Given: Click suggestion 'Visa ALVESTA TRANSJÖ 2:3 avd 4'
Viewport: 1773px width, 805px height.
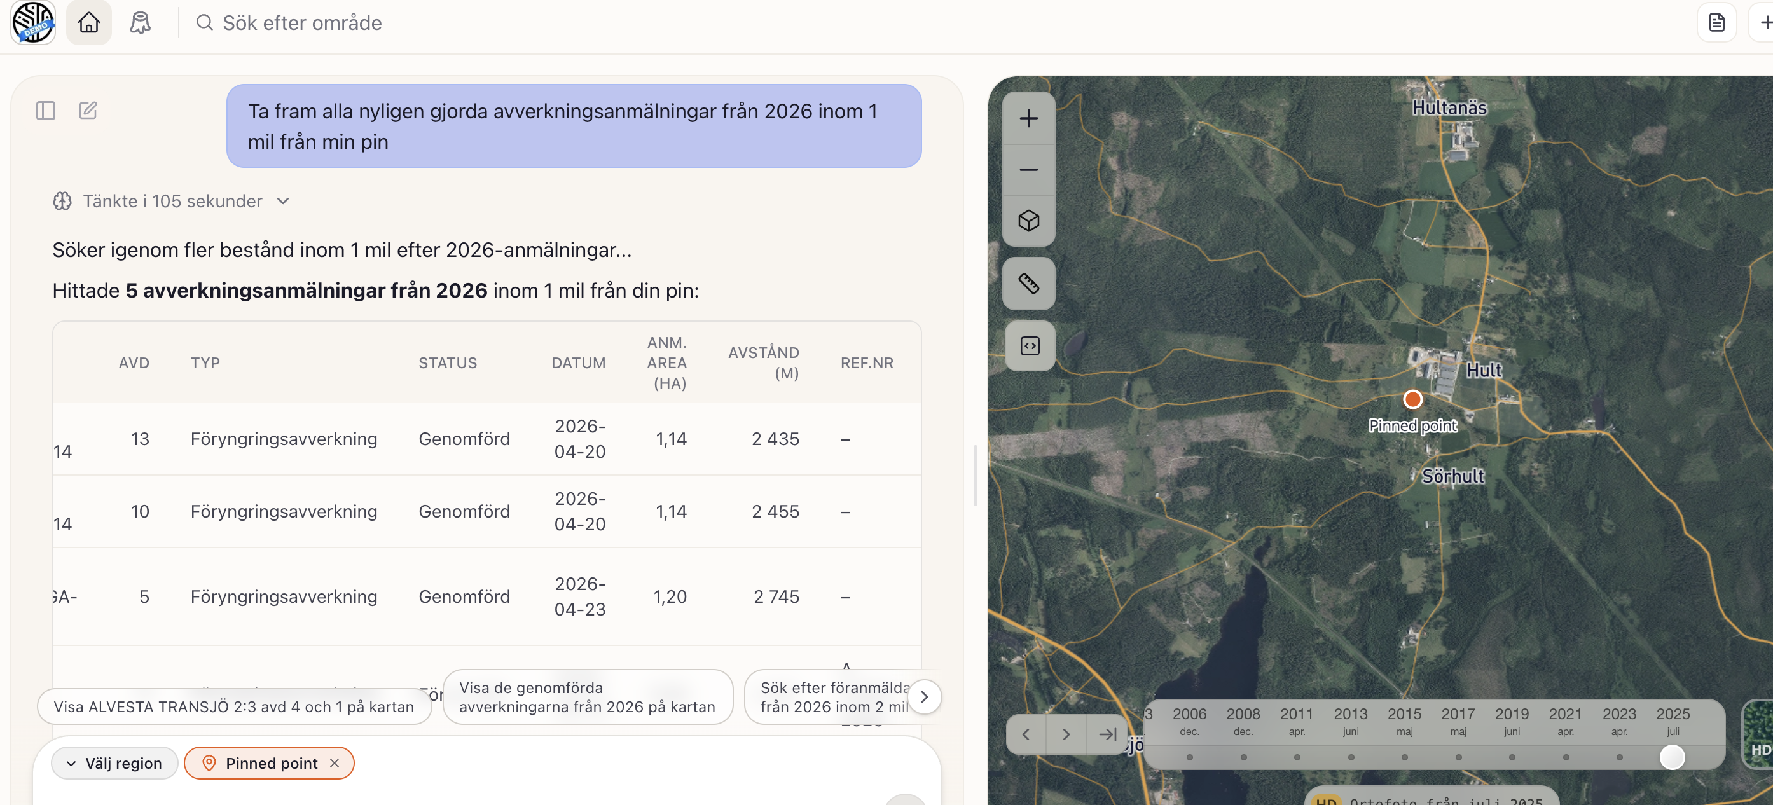Looking at the screenshot, I should [234, 706].
